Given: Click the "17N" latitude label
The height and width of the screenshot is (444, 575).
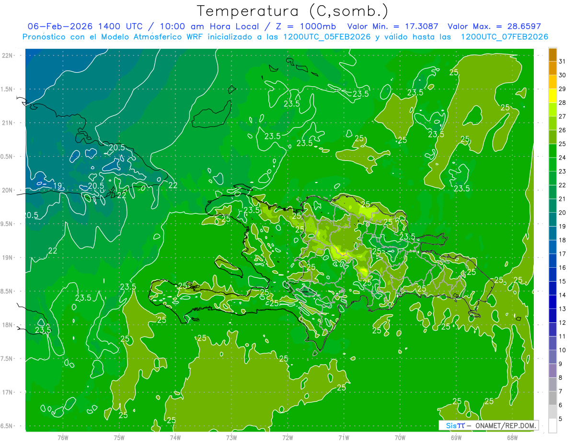Looking at the screenshot, I should coord(7,392).
